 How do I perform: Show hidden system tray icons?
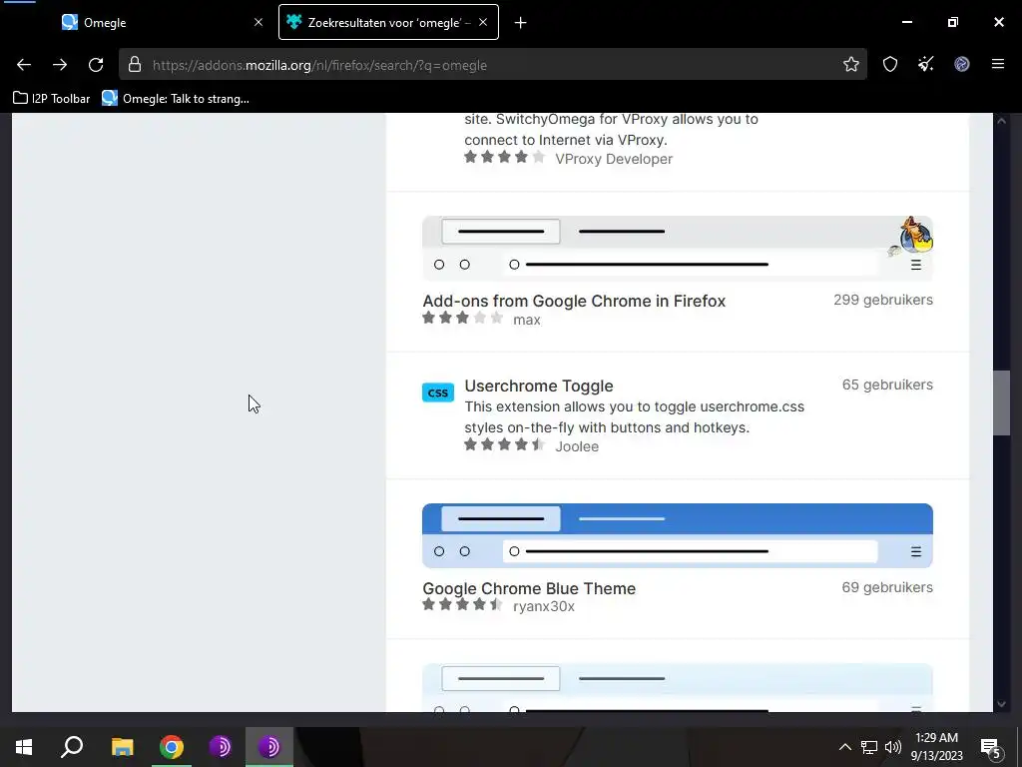(844, 747)
